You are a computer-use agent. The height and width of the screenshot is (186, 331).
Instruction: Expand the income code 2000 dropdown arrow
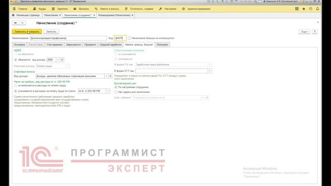pyautogui.click(x=58, y=60)
